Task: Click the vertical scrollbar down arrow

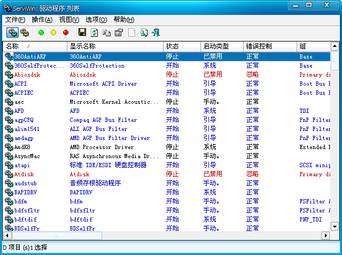Action: [335, 227]
